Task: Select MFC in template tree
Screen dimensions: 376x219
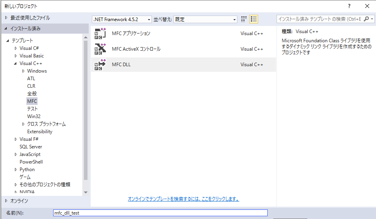Action: coord(32,101)
